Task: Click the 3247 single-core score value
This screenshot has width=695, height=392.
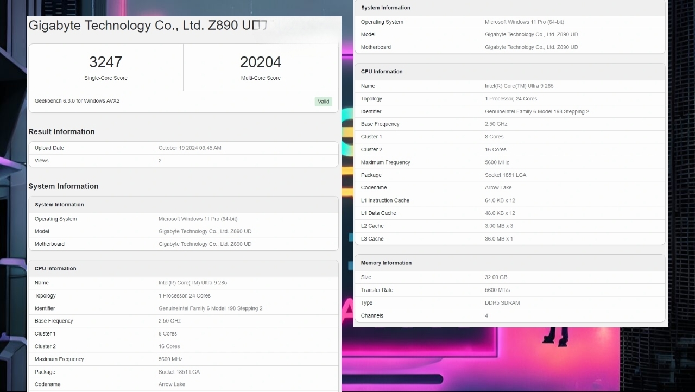Action: click(x=106, y=62)
